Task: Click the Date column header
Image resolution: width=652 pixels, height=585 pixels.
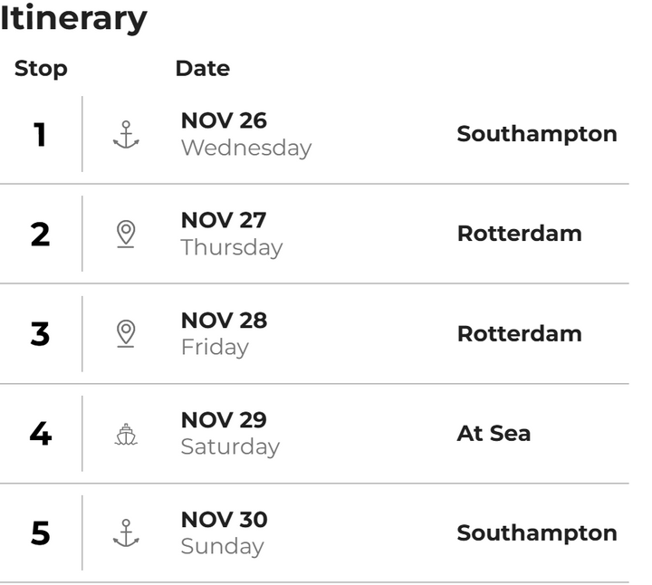Action: [x=203, y=68]
